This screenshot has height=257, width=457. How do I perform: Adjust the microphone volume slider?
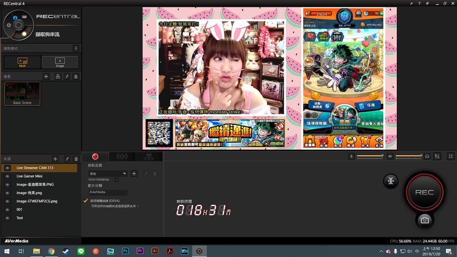pos(370,156)
